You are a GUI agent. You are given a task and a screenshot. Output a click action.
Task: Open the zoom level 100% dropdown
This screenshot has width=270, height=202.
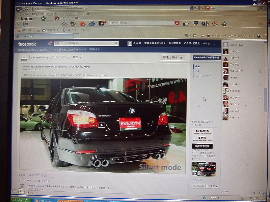(256, 198)
